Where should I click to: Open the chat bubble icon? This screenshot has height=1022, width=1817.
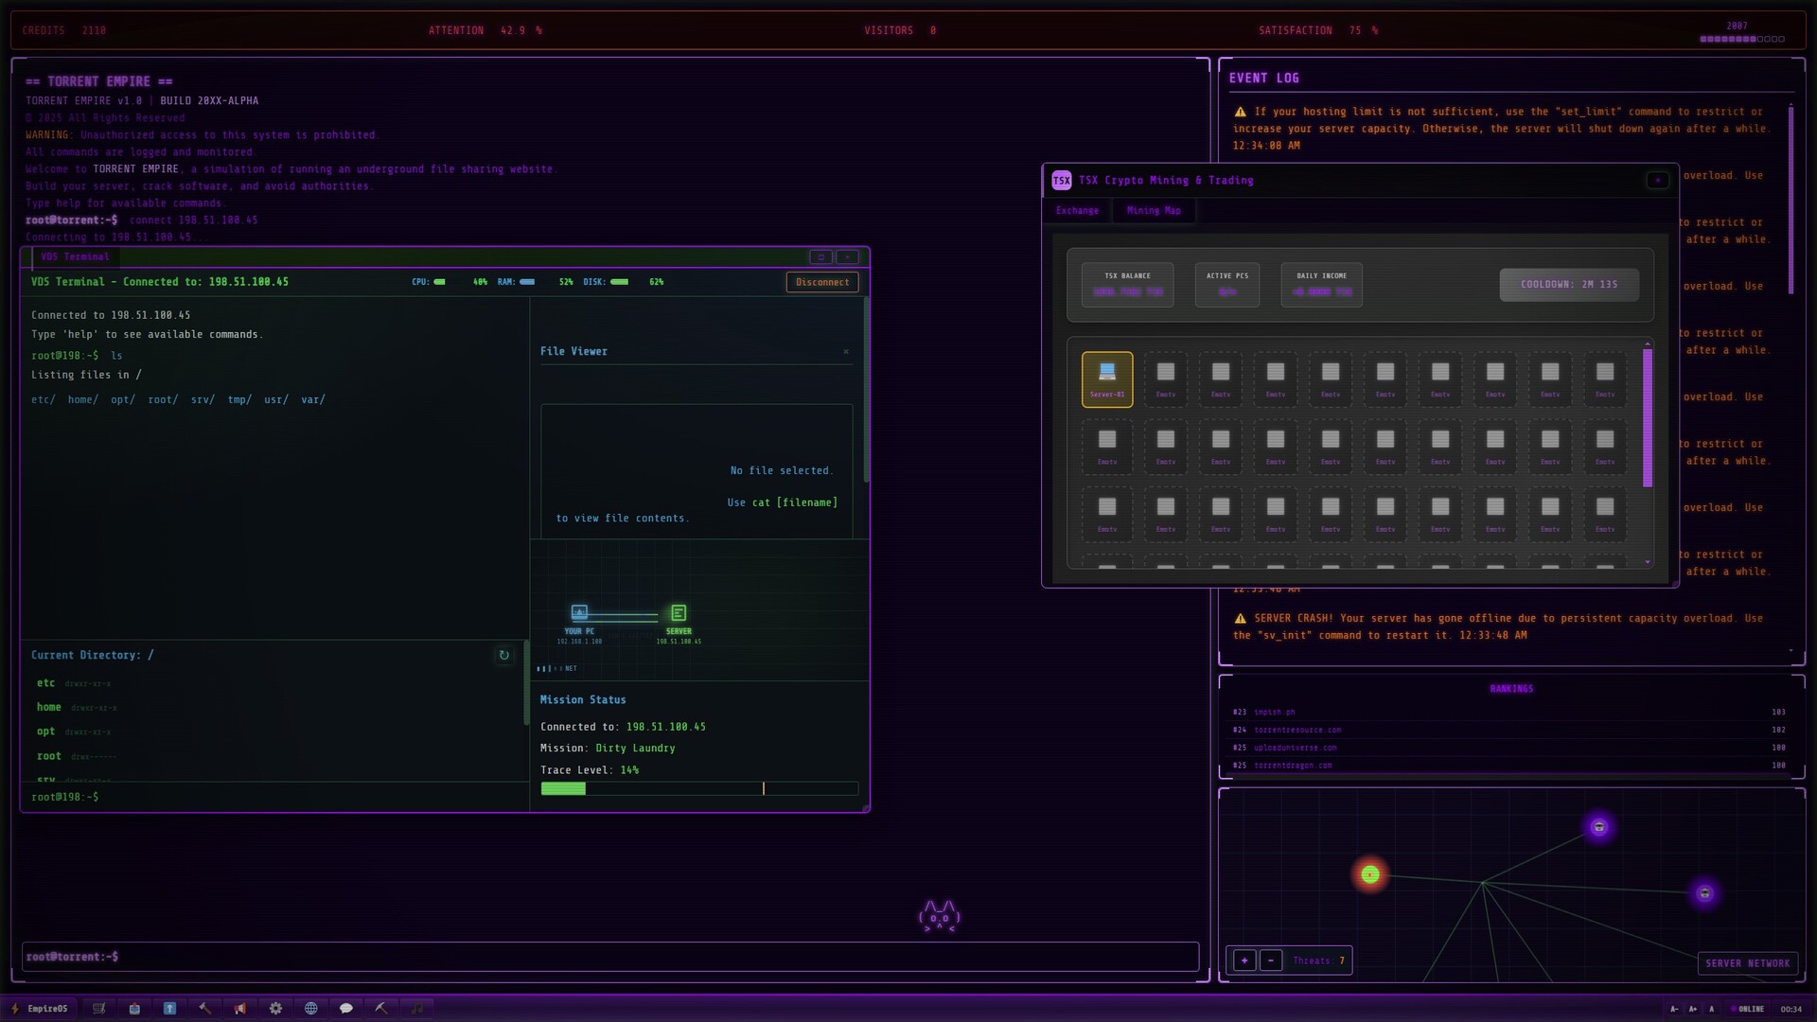coord(346,1009)
